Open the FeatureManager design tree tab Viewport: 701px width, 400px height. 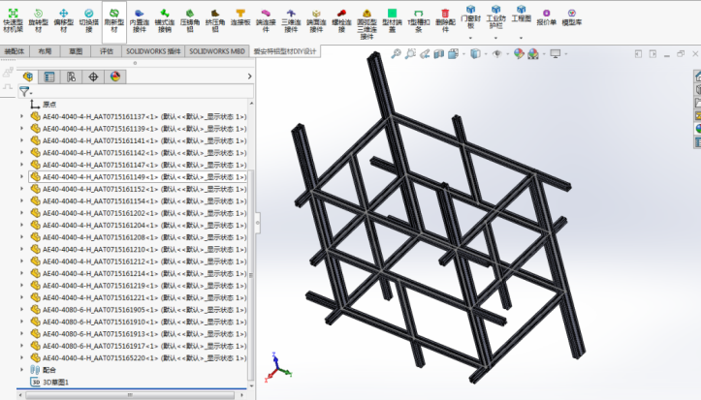(28, 77)
